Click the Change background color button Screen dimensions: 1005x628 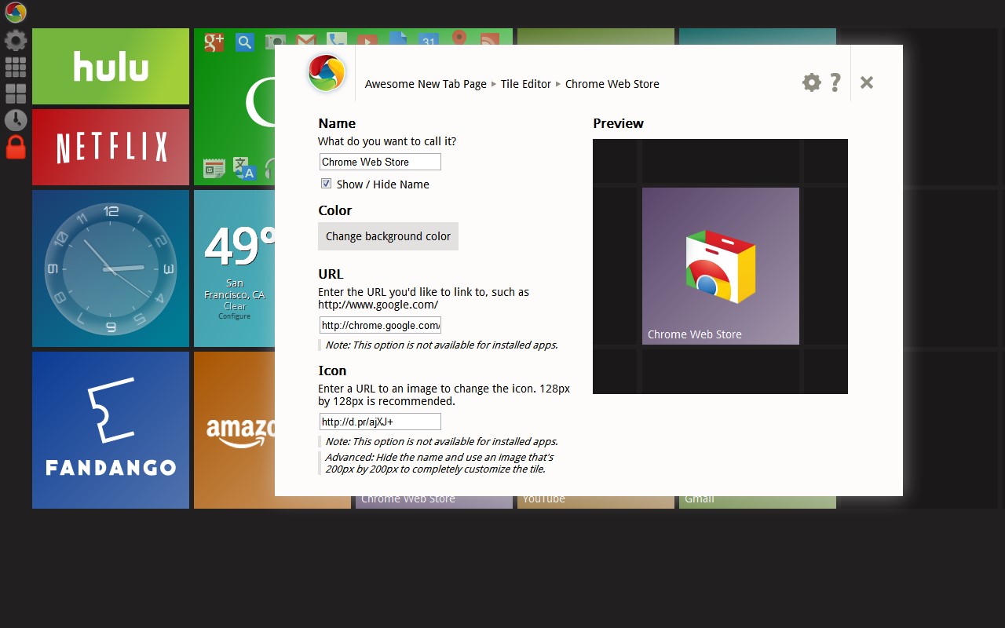point(388,235)
